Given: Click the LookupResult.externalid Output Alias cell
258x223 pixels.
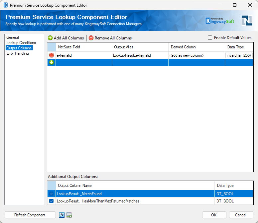Looking at the screenshot, I should tap(140, 55).
